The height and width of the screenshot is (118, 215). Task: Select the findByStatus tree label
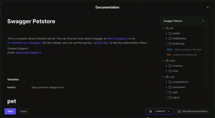(x=179, y=38)
